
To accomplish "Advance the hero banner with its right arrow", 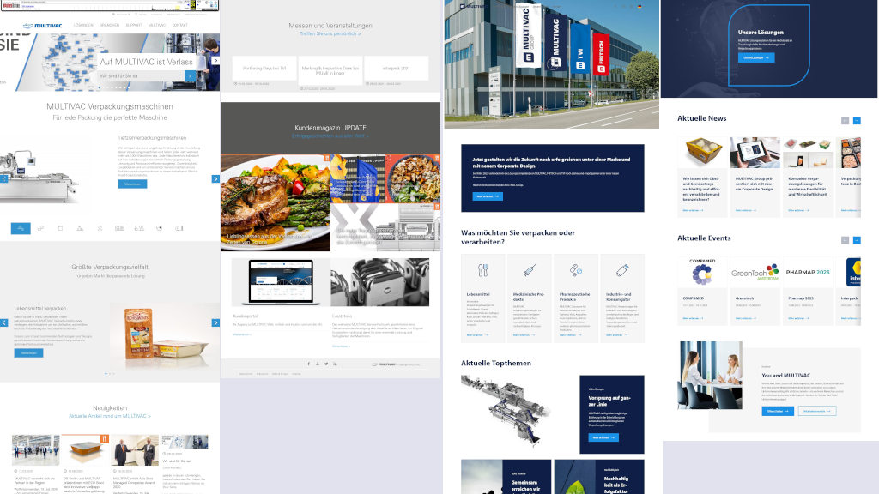I will 215,61.
